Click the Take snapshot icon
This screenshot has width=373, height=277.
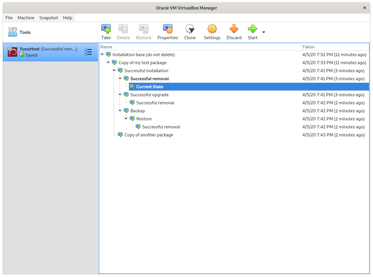pos(106,29)
